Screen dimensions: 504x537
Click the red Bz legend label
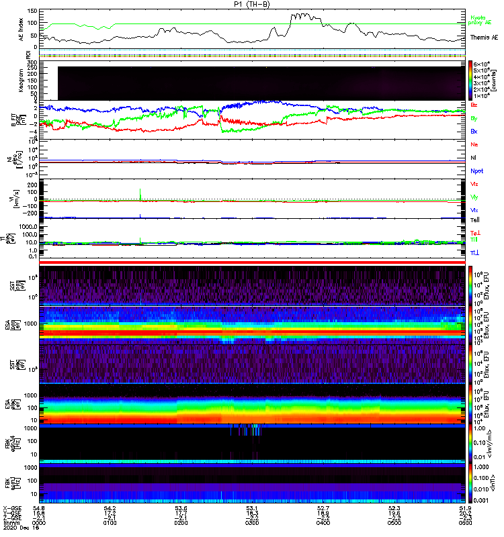(474, 105)
